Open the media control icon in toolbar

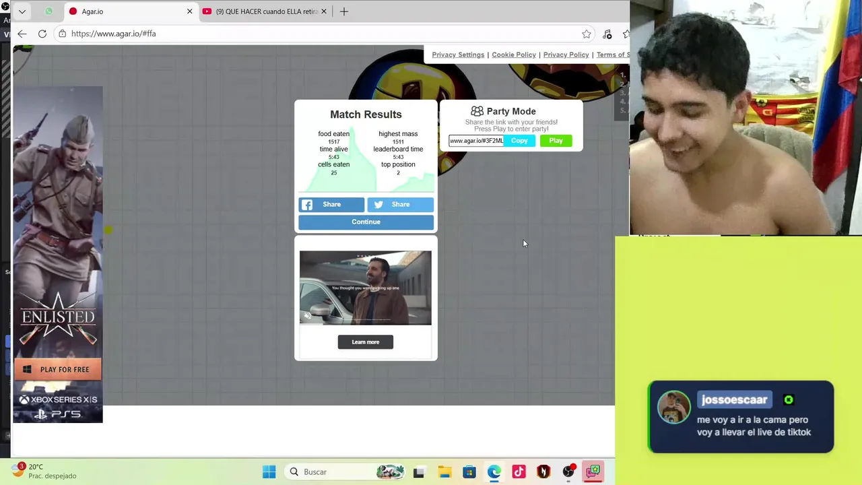click(x=607, y=34)
